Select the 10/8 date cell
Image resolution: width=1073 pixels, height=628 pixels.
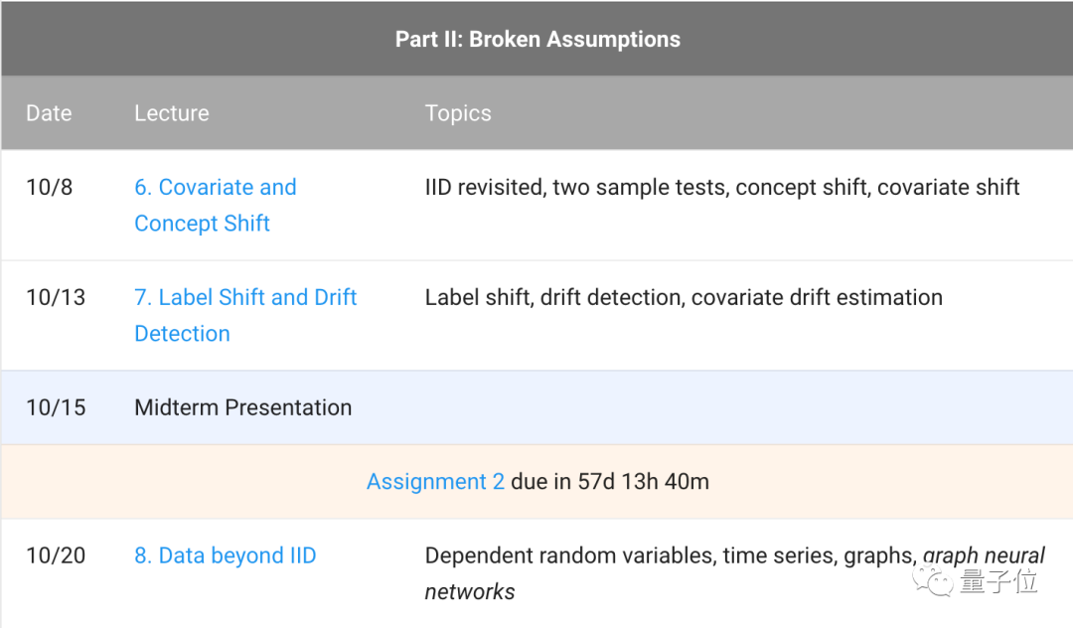click(49, 187)
